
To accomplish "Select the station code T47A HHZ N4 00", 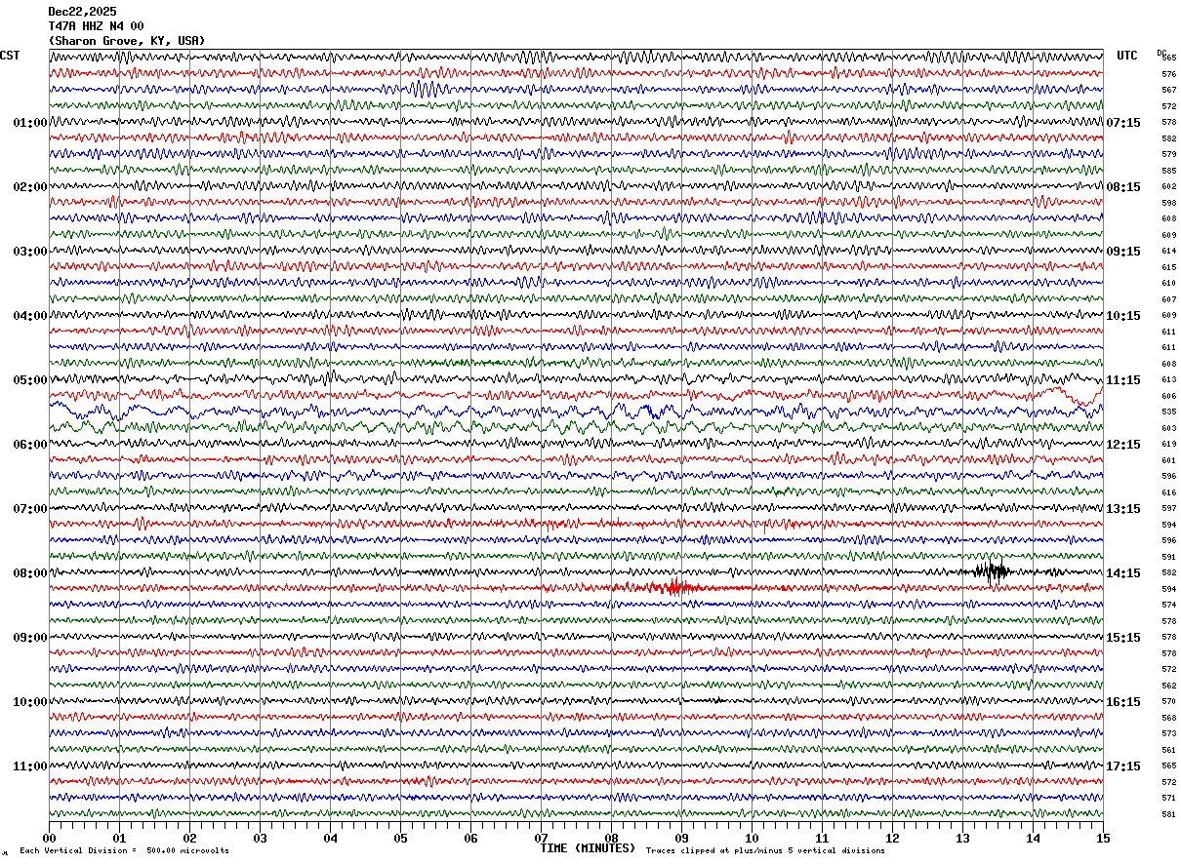I will click(x=96, y=26).
